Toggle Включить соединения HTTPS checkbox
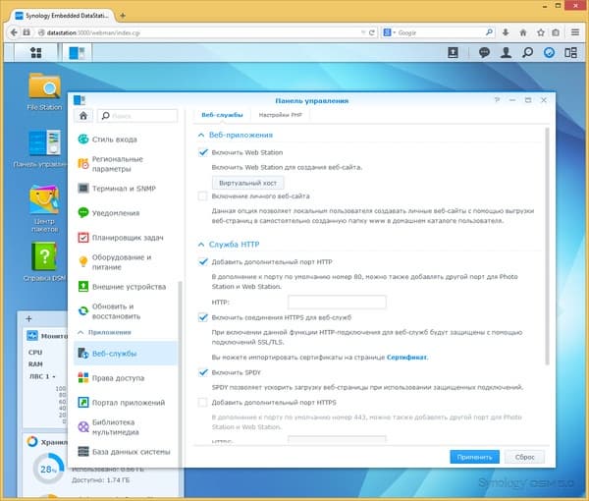The image size is (589, 501). click(203, 317)
